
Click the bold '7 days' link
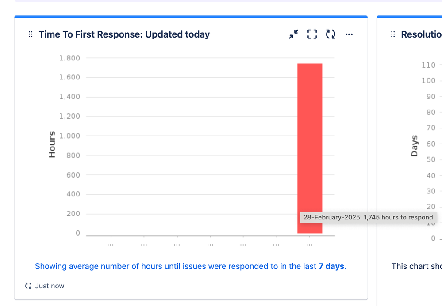(332, 266)
